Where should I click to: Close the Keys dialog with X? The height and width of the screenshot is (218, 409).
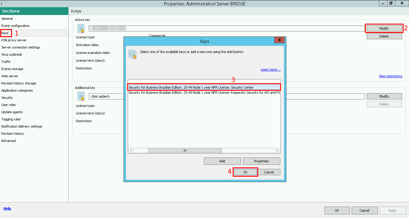pos(279,40)
